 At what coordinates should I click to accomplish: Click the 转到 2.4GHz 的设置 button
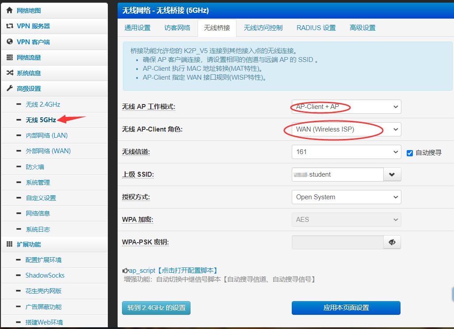click(156, 308)
